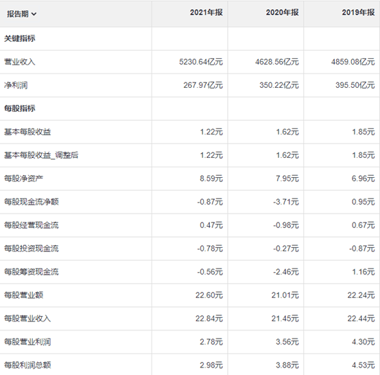Screen dimensions: 380x375
Task: Click the 21.01元 cell
Action: click(285, 295)
